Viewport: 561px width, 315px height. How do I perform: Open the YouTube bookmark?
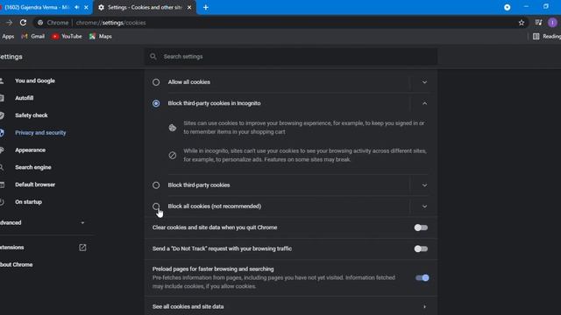(x=67, y=37)
